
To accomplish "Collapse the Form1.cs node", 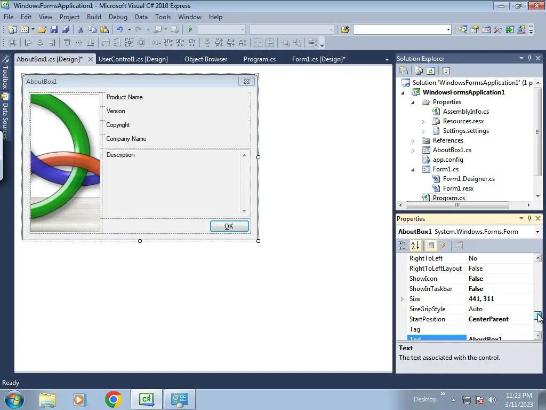I will [413, 170].
